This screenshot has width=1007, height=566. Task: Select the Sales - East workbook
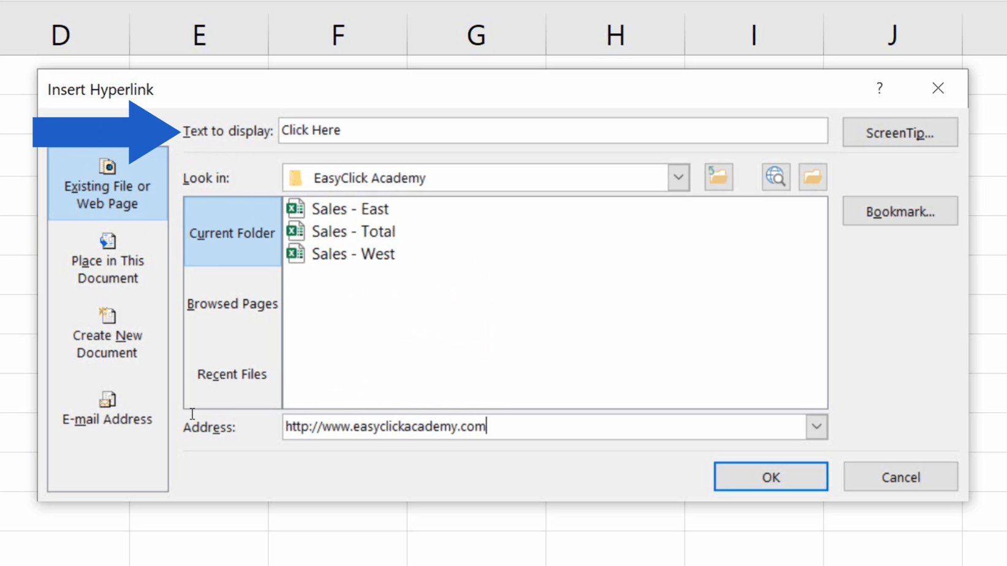[x=349, y=208]
